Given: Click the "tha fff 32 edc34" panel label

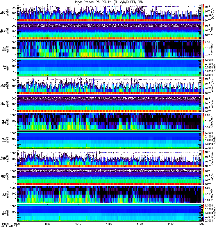Looking at the screenshot, I should click(4, 13).
